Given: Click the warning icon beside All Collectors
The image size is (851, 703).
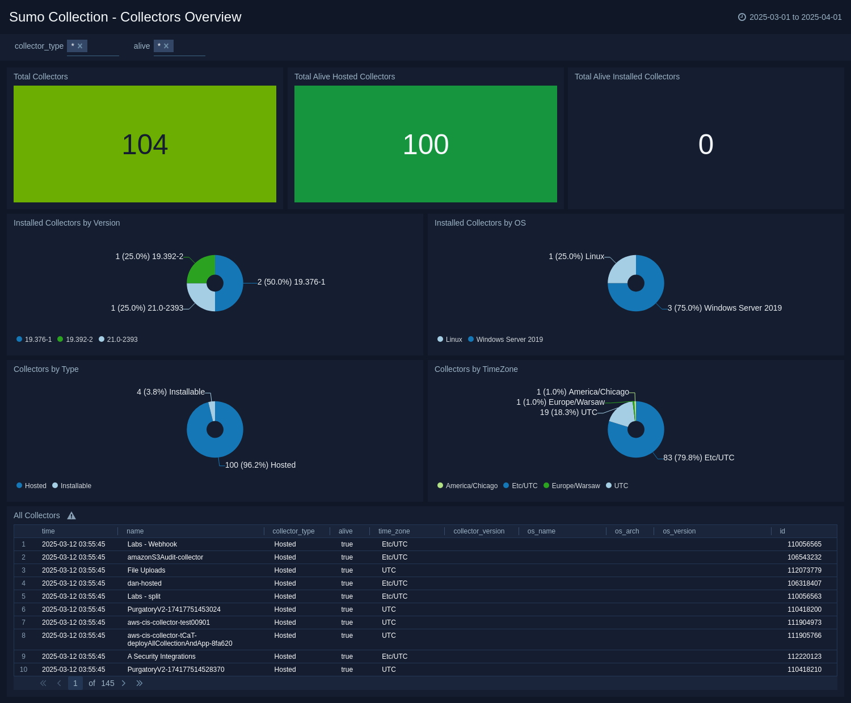Looking at the screenshot, I should pyautogui.click(x=71, y=516).
